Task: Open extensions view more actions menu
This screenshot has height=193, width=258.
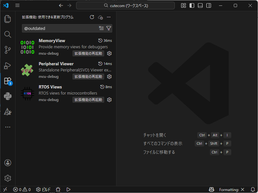Action: pyautogui.click(x=109, y=17)
